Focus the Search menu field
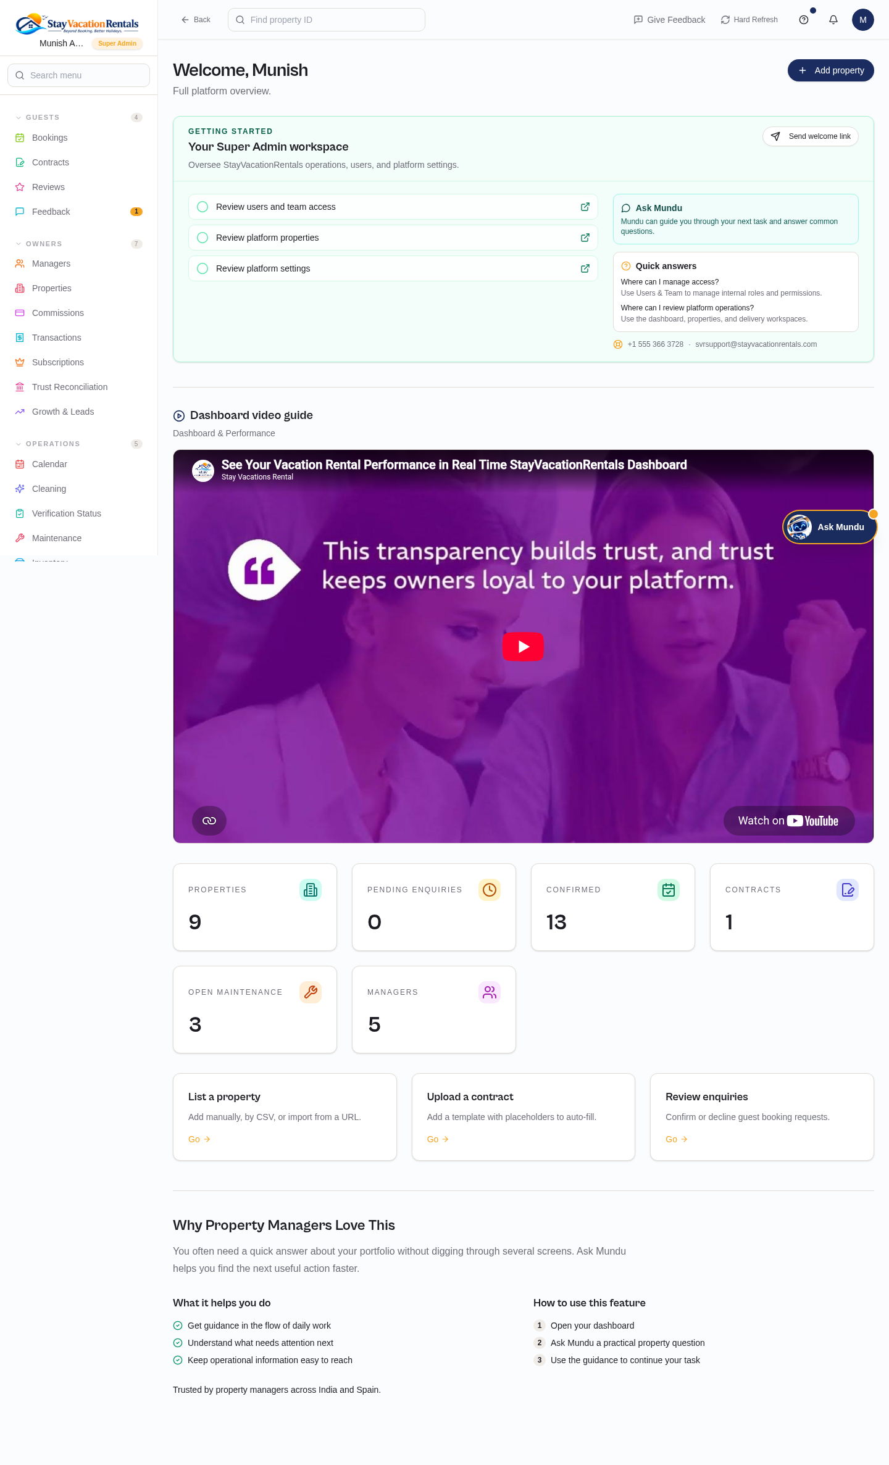Screen dimensions: 889x1465 (x=78, y=75)
